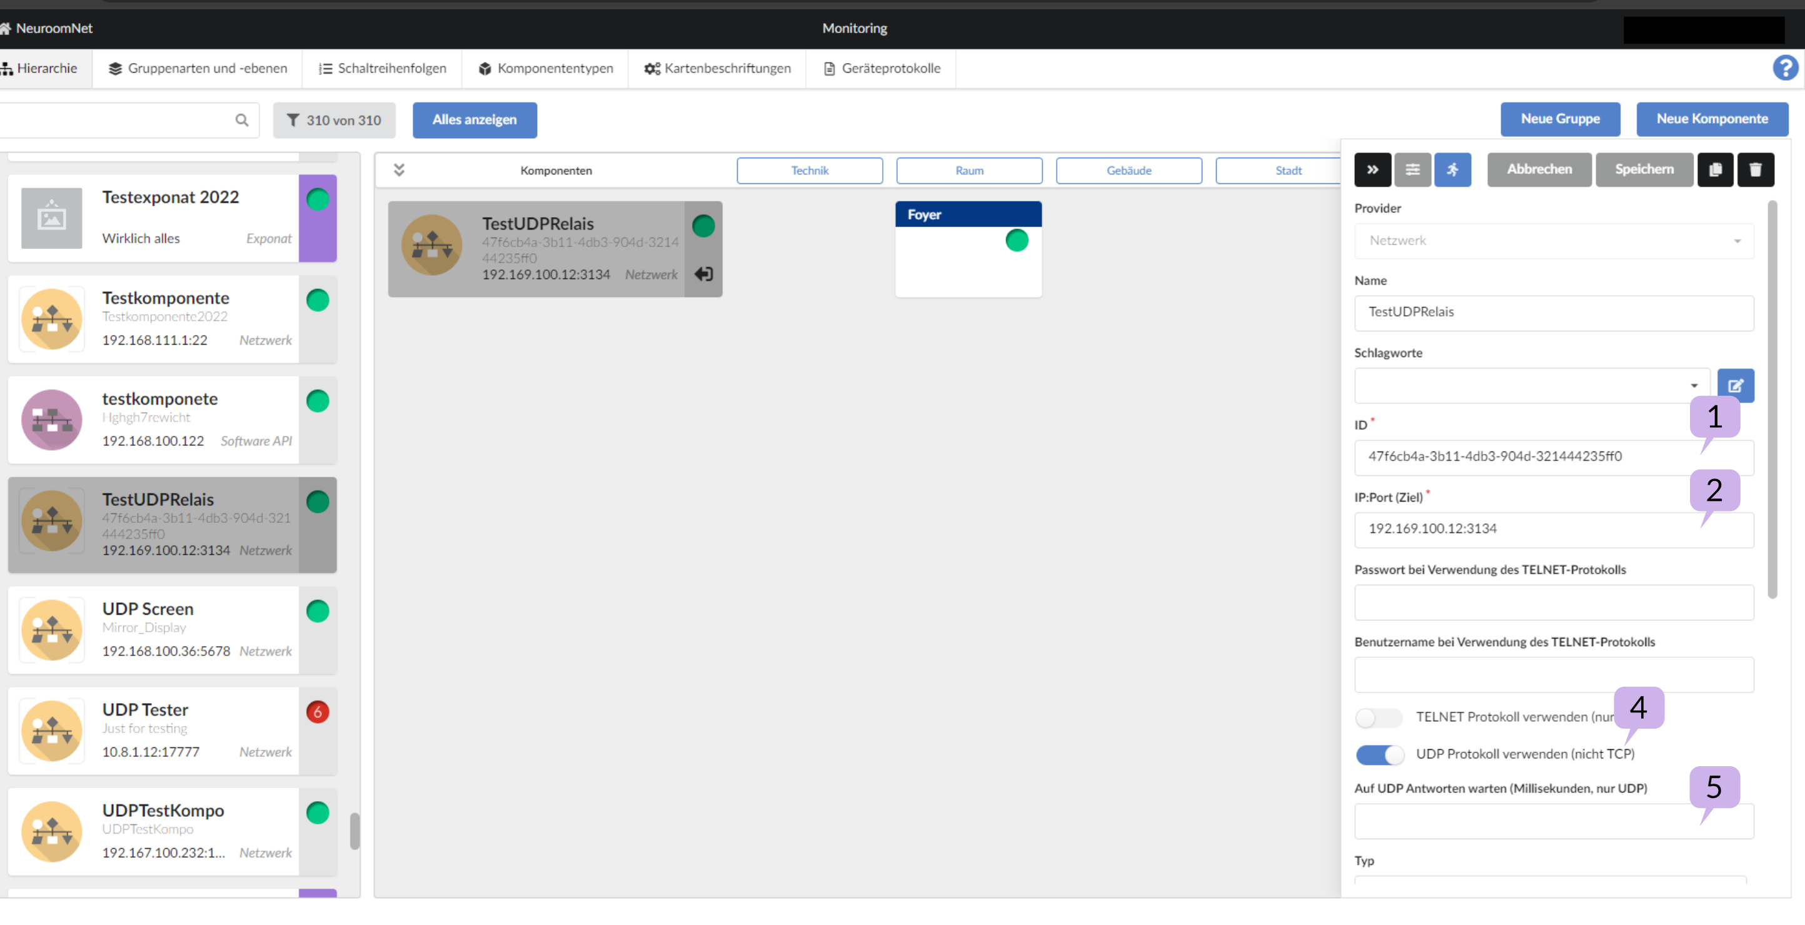This screenshot has height=925, width=1805.
Task: Click the blue running-person icon button
Action: (1452, 169)
